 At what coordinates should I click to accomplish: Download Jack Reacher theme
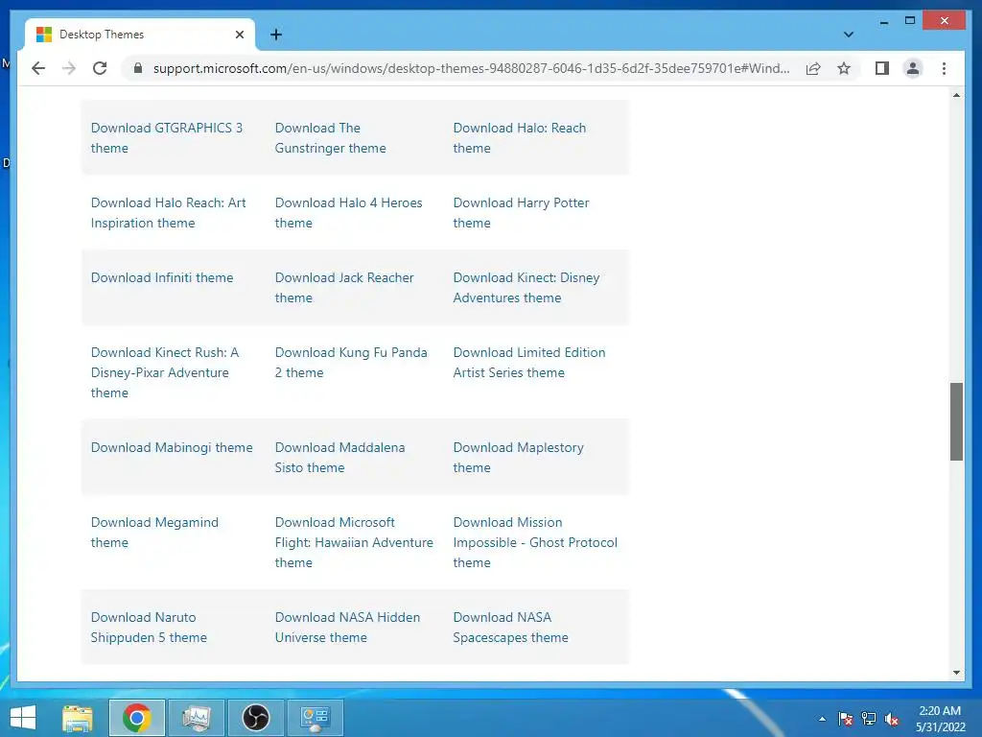(344, 288)
